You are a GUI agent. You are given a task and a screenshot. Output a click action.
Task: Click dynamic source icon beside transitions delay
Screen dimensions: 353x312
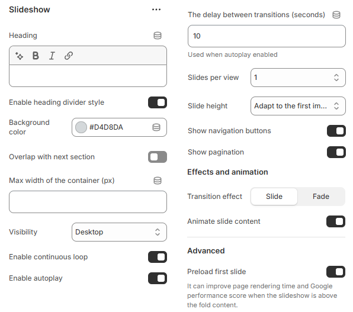(336, 15)
